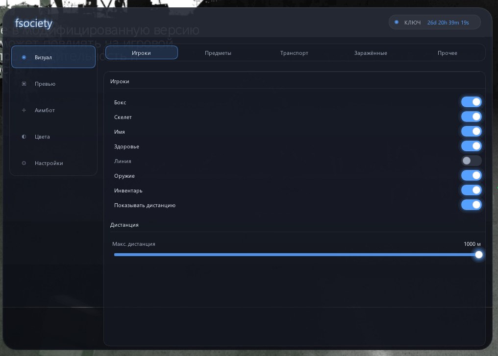Open the Прочее tab

pos(447,53)
